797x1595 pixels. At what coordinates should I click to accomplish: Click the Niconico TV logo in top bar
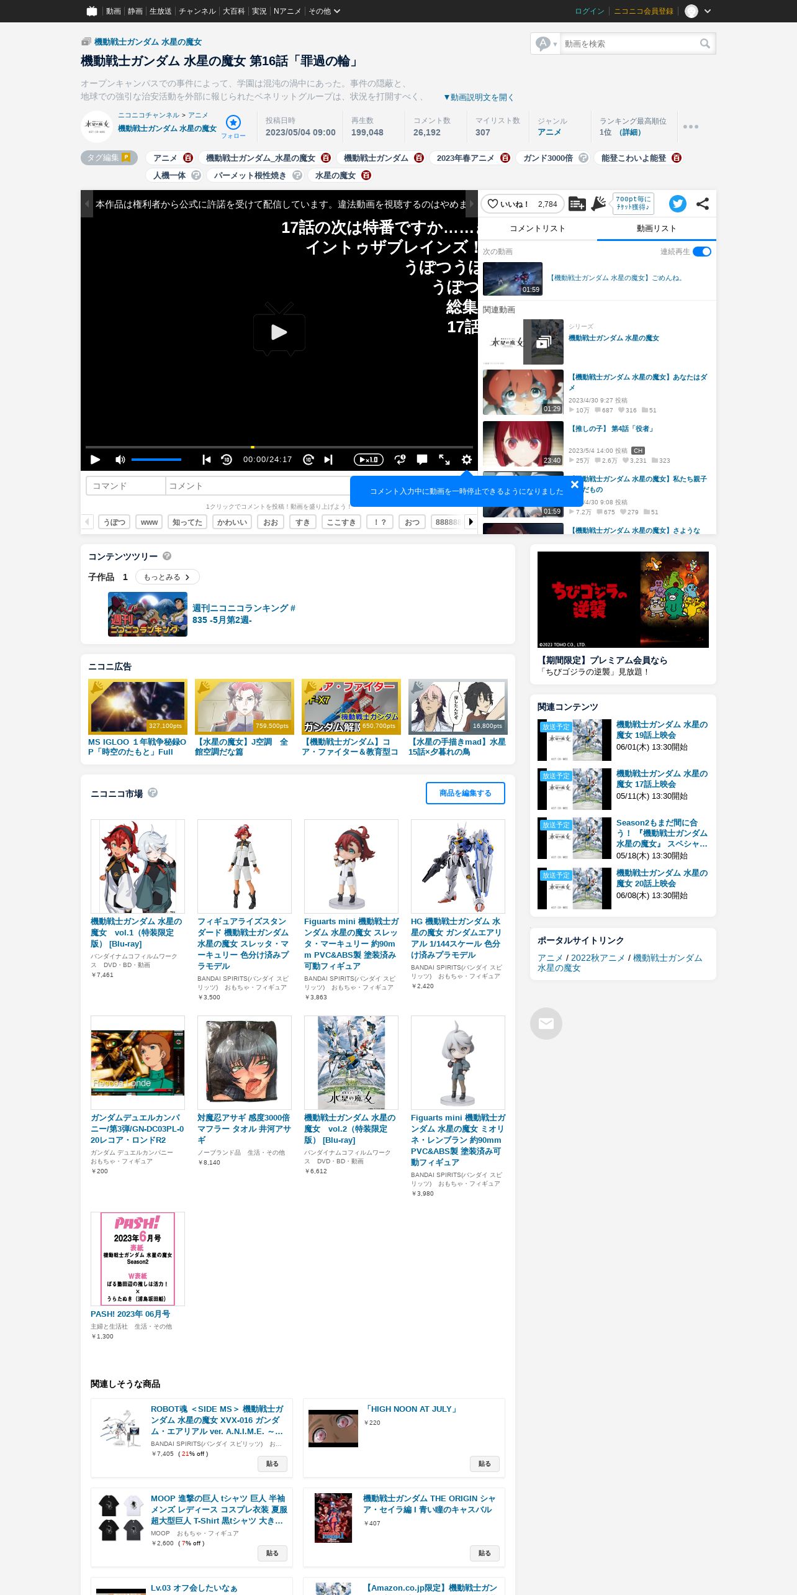click(92, 11)
